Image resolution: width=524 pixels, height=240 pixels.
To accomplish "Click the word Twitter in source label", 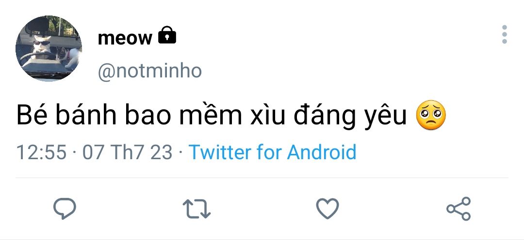I will pos(220,152).
